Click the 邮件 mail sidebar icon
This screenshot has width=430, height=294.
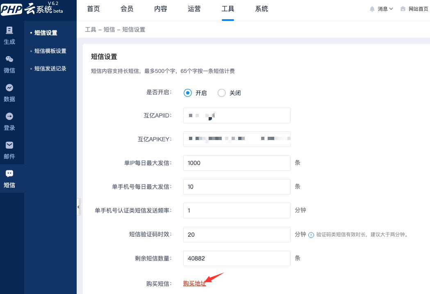(9, 145)
